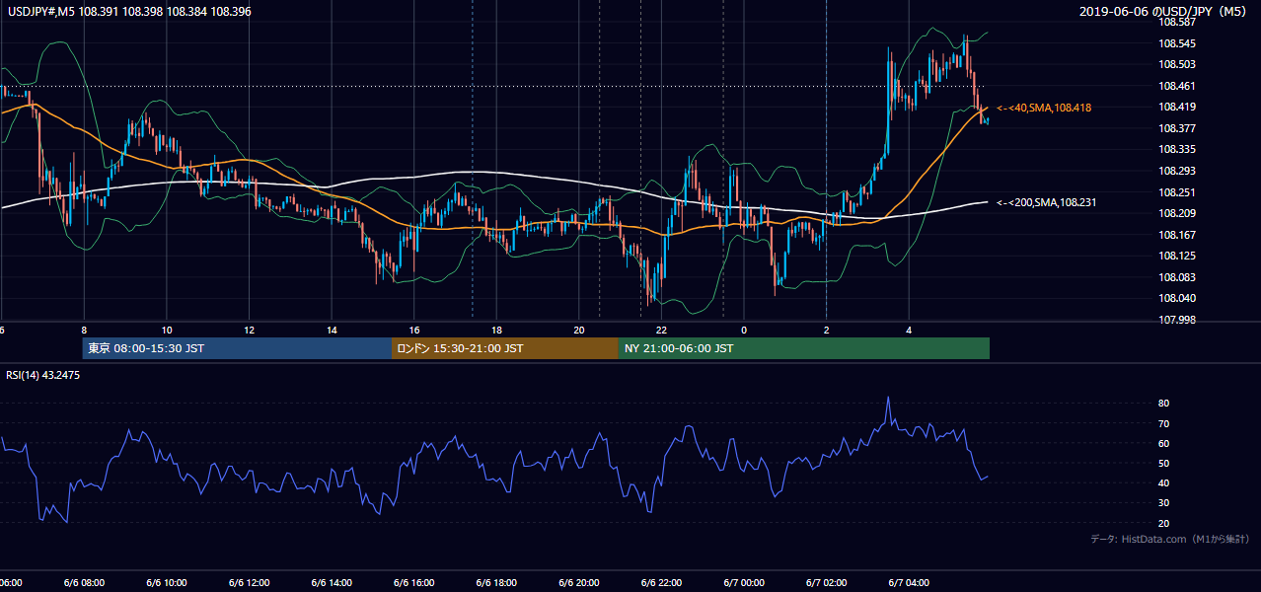
Task: Click RSI axis level 70
Action: pyautogui.click(x=1164, y=423)
